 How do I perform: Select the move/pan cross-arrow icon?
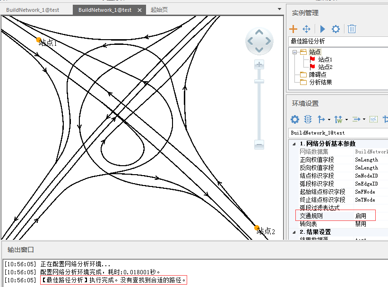(306, 29)
